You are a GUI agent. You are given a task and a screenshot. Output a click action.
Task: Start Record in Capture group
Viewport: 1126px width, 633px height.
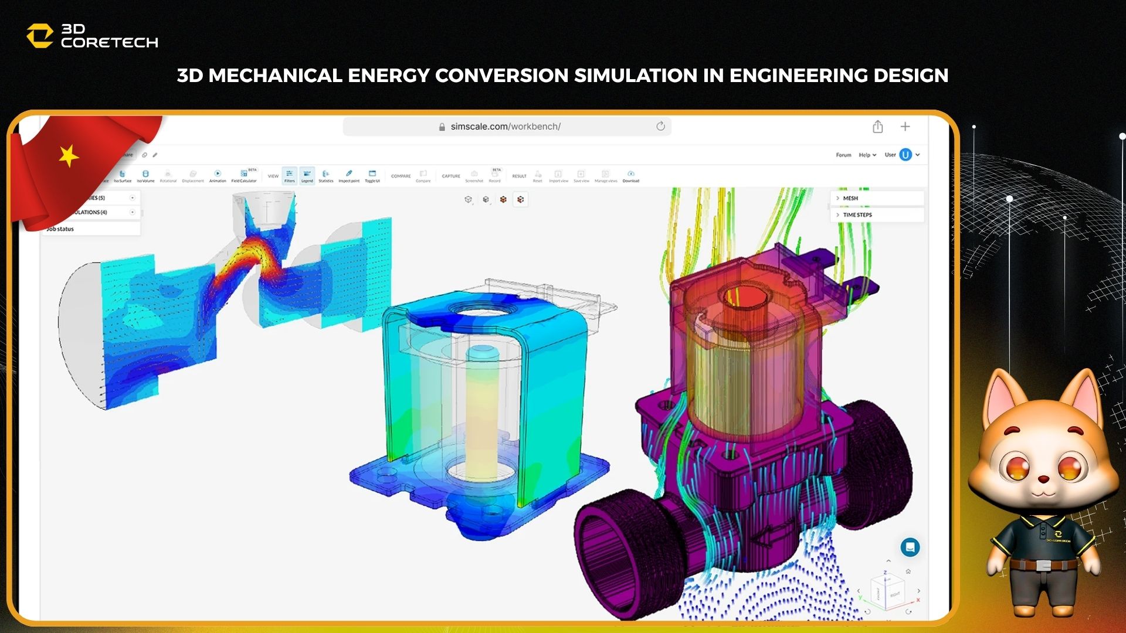point(495,176)
